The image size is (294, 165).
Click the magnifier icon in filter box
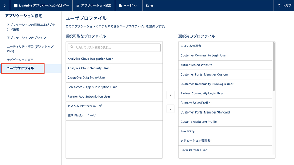point(72,47)
